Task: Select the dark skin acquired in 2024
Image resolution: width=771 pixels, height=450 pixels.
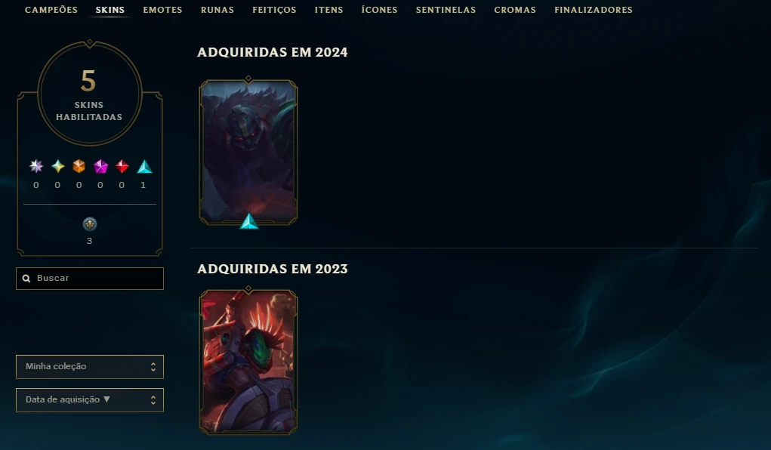Action: click(248, 152)
